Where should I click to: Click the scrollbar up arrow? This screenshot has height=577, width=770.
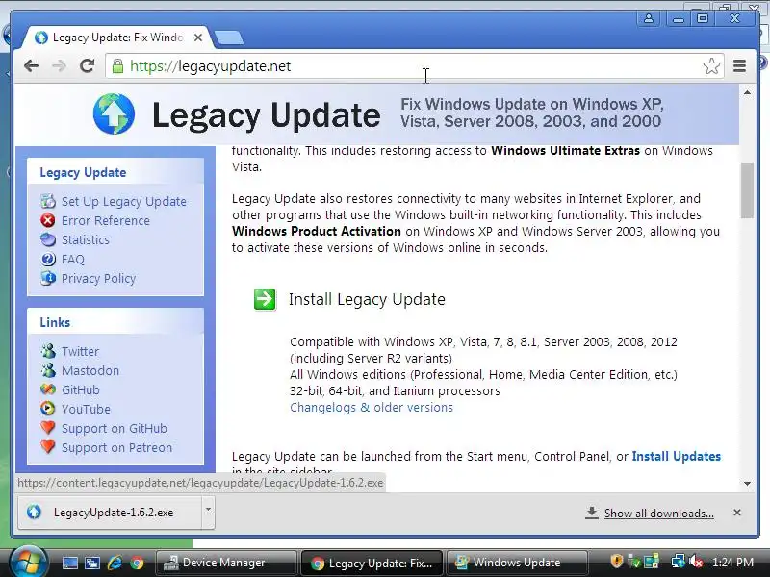click(x=747, y=92)
